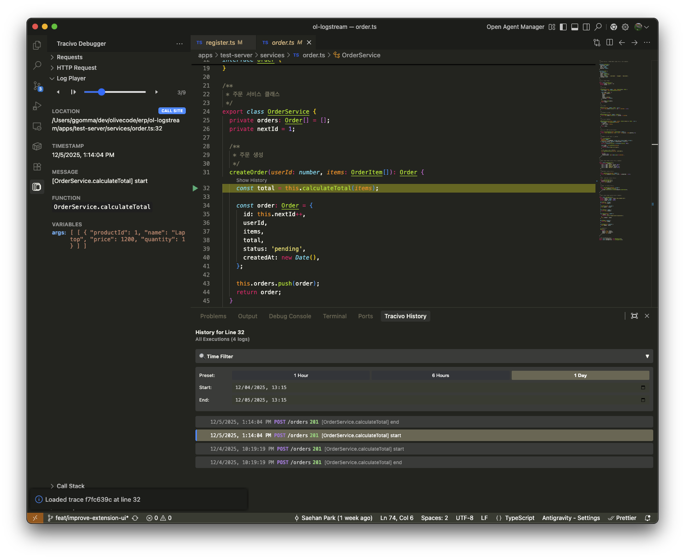This screenshot has width=685, height=559.
Task: Expand the Call Stack section
Action: coord(70,486)
